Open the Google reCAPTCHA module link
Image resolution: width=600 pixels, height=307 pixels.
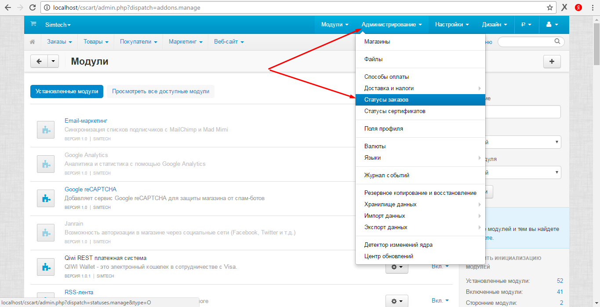point(91,189)
